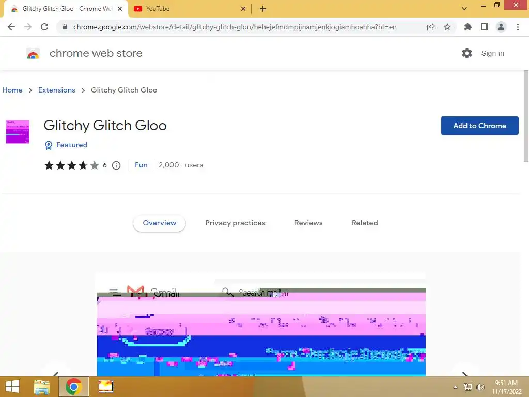Viewport: 529px width, 397px height.
Task: Go to the Home breadcrumb
Action: 12,90
